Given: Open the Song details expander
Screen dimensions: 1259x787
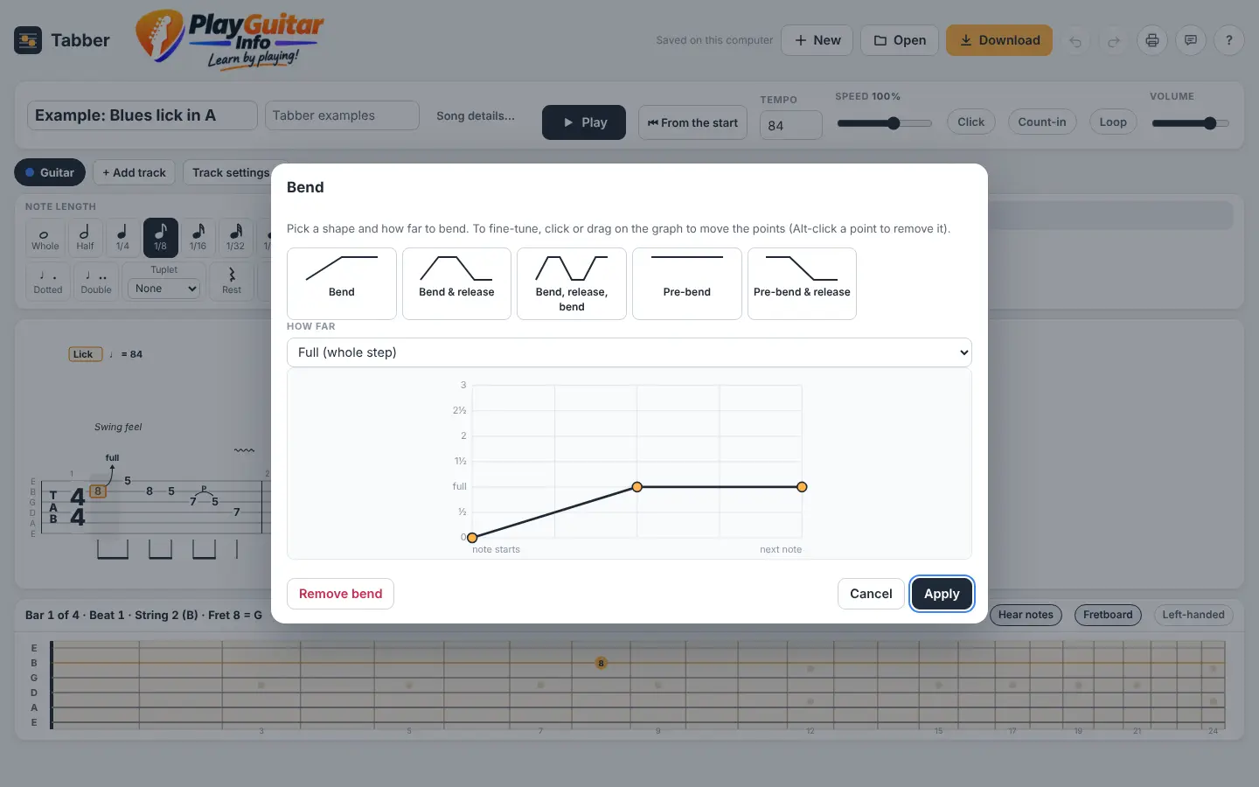Looking at the screenshot, I should (x=476, y=115).
